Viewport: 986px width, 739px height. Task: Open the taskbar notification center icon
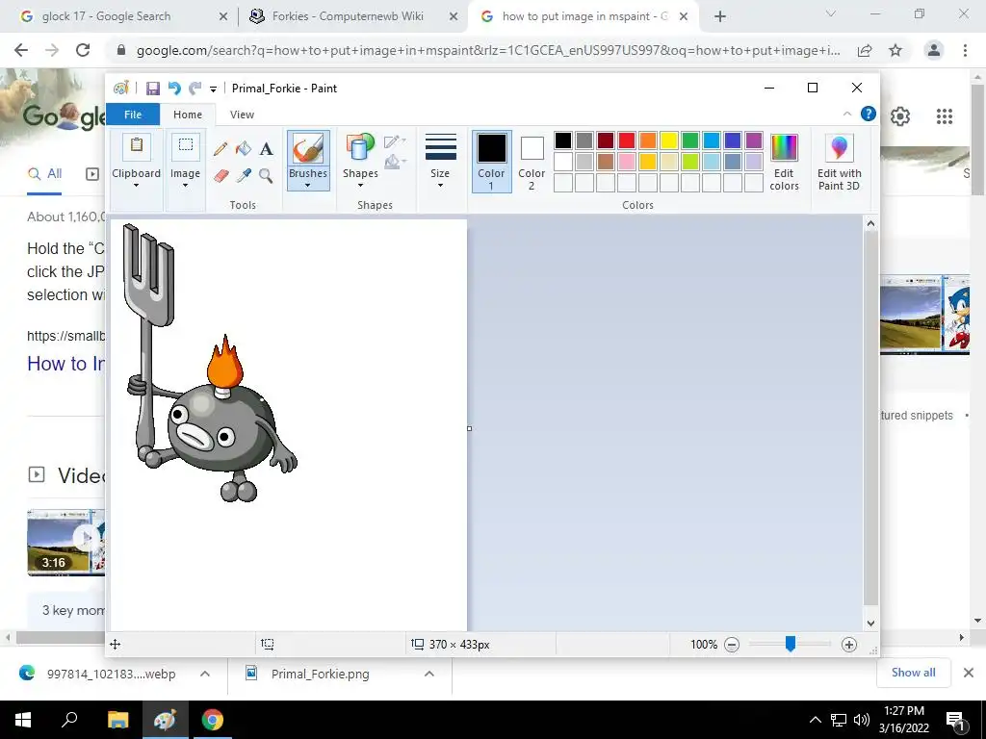[x=955, y=720]
